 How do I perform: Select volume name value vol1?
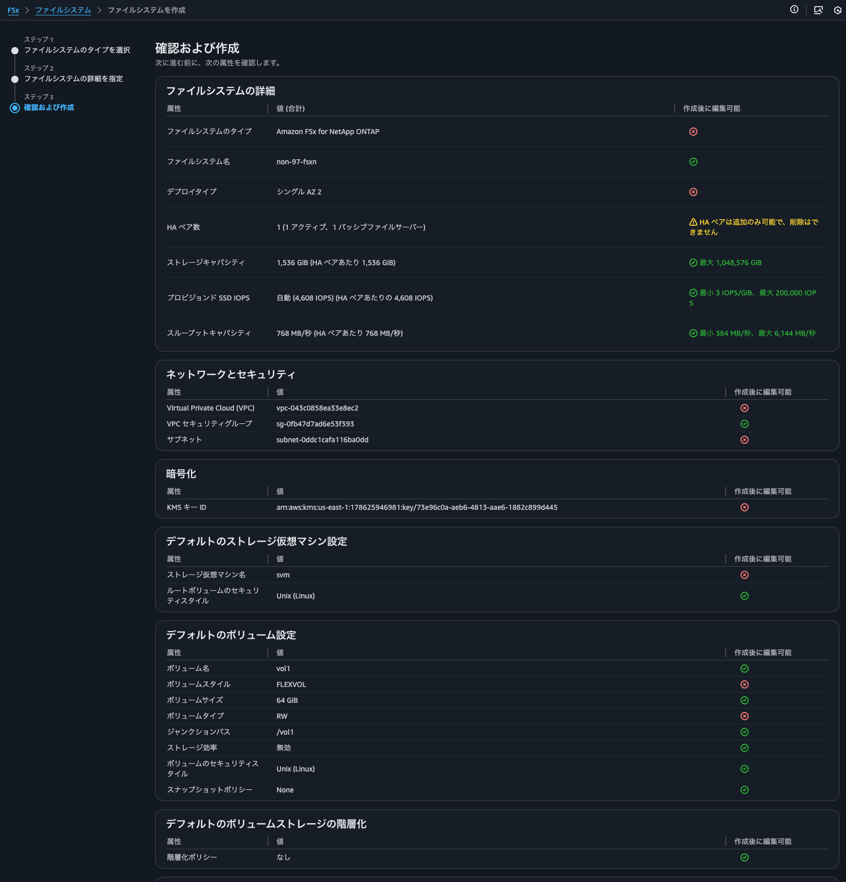[283, 669]
